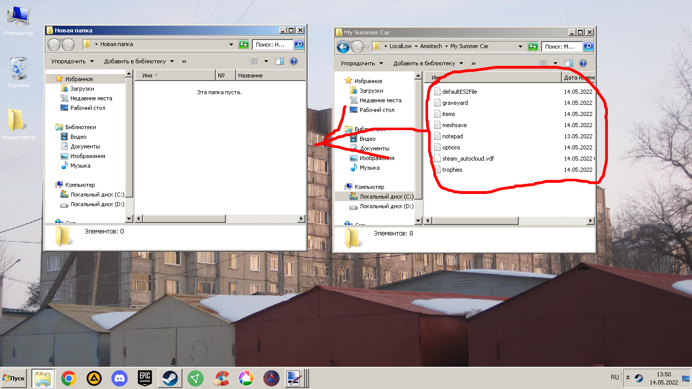Open the Пуск start button
Image resolution: width=692 pixels, height=389 pixels.
coord(14,378)
